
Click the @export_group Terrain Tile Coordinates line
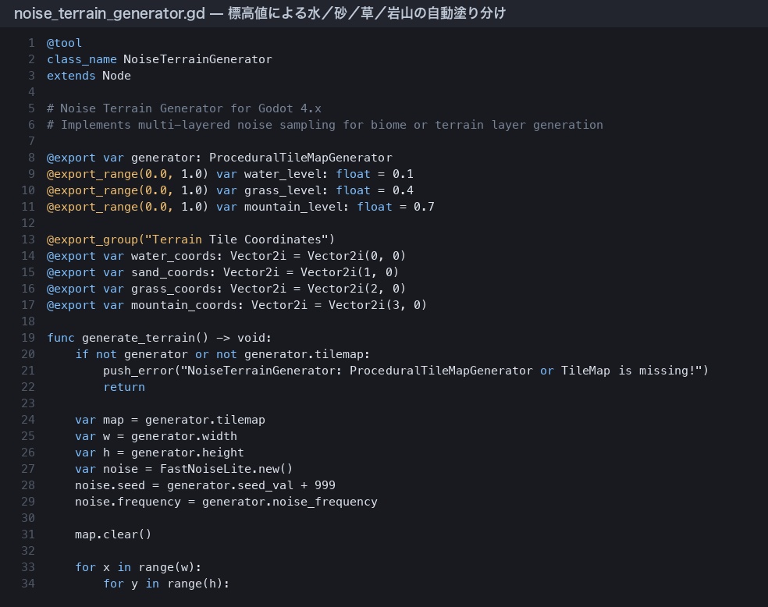click(x=190, y=240)
